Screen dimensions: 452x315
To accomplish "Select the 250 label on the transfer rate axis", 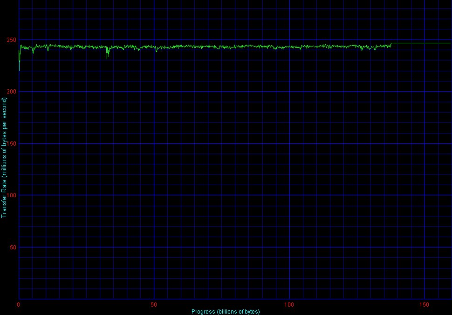I will 12,40.
